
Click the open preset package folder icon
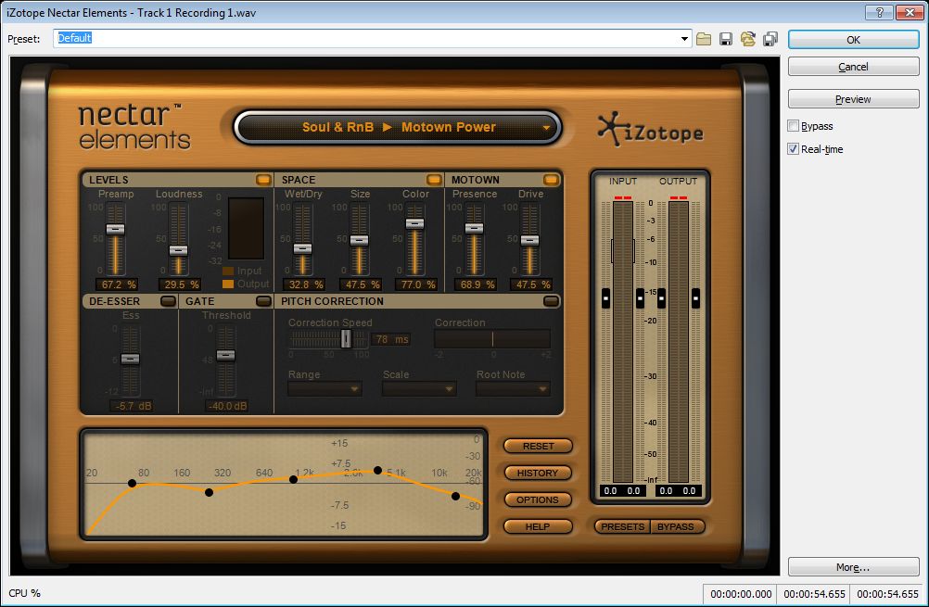tap(748, 39)
